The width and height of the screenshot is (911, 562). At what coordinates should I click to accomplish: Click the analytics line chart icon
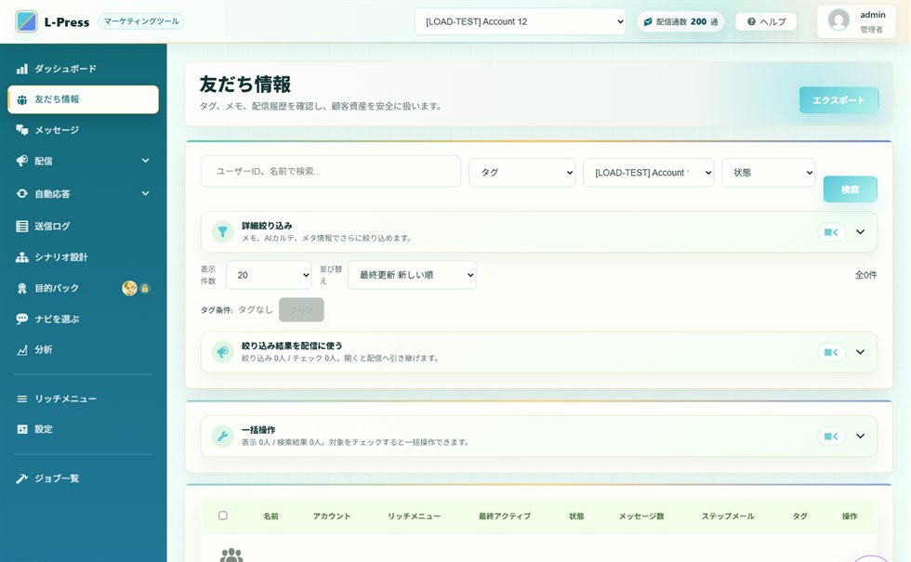(x=22, y=350)
